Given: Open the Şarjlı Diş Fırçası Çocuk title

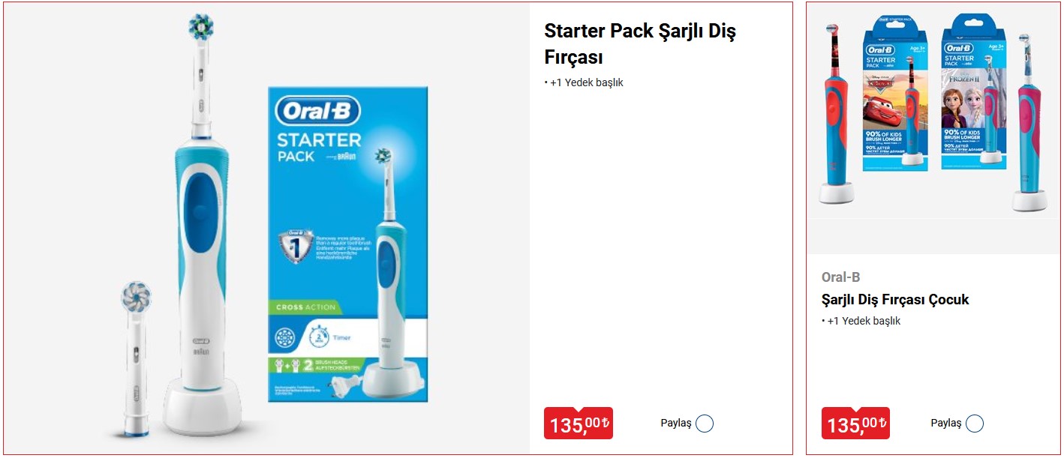Looking at the screenshot, I should pyautogui.click(x=895, y=300).
